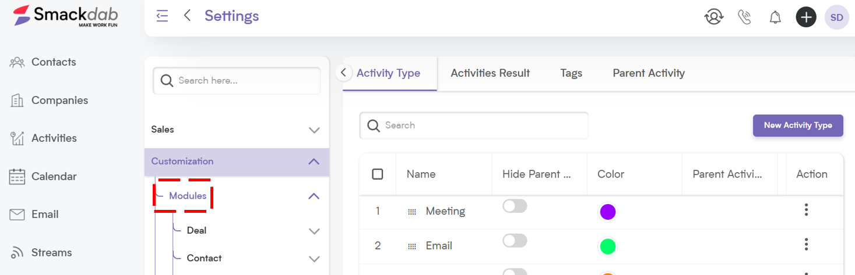The height and width of the screenshot is (275, 855).
Task: Click the purple Meeting color swatch
Action: (608, 212)
